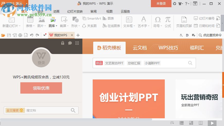Click the print preview icon
The width and height of the screenshot is (224, 126).
[26, 35]
